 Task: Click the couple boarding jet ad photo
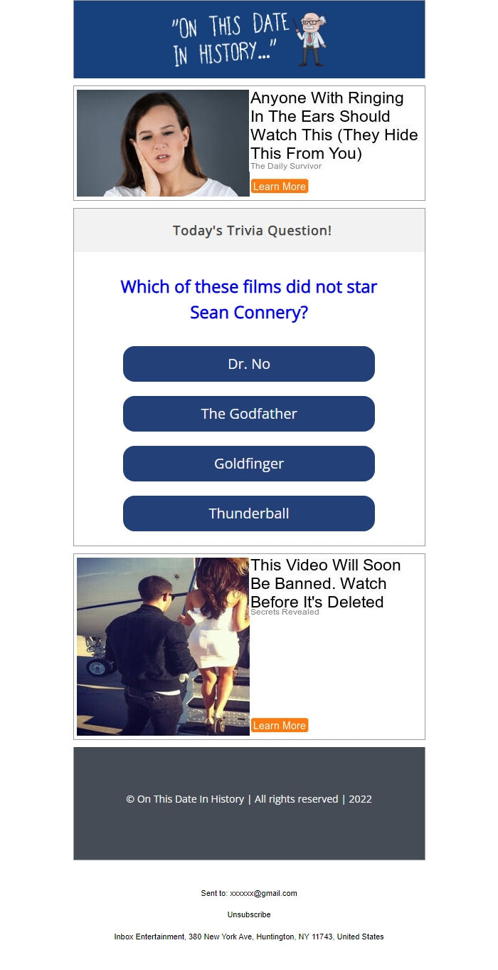[x=163, y=647]
